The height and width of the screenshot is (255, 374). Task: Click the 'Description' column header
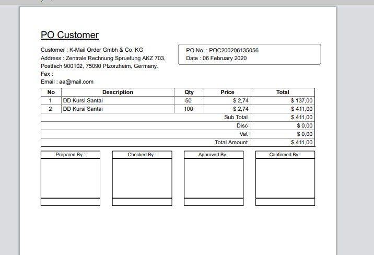pyautogui.click(x=118, y=92)
